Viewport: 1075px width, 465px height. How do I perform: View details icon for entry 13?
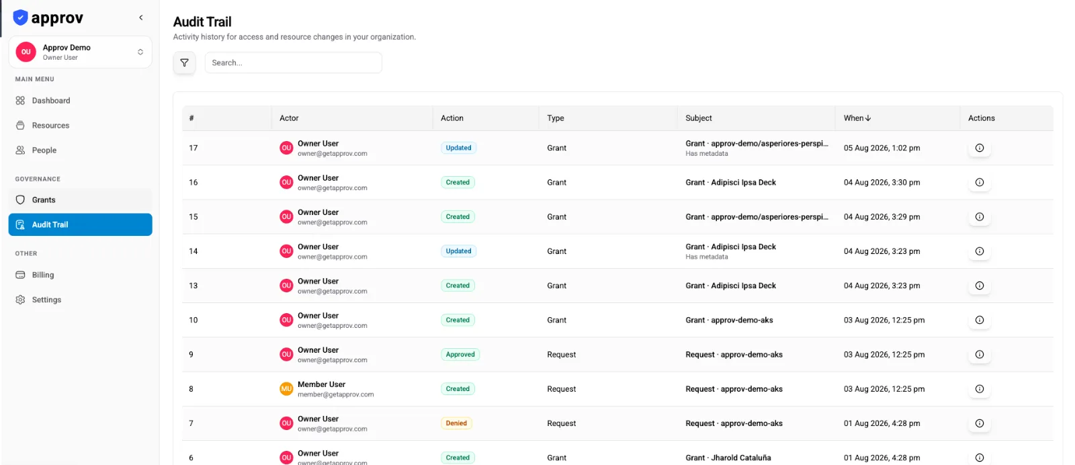(980, 286)
